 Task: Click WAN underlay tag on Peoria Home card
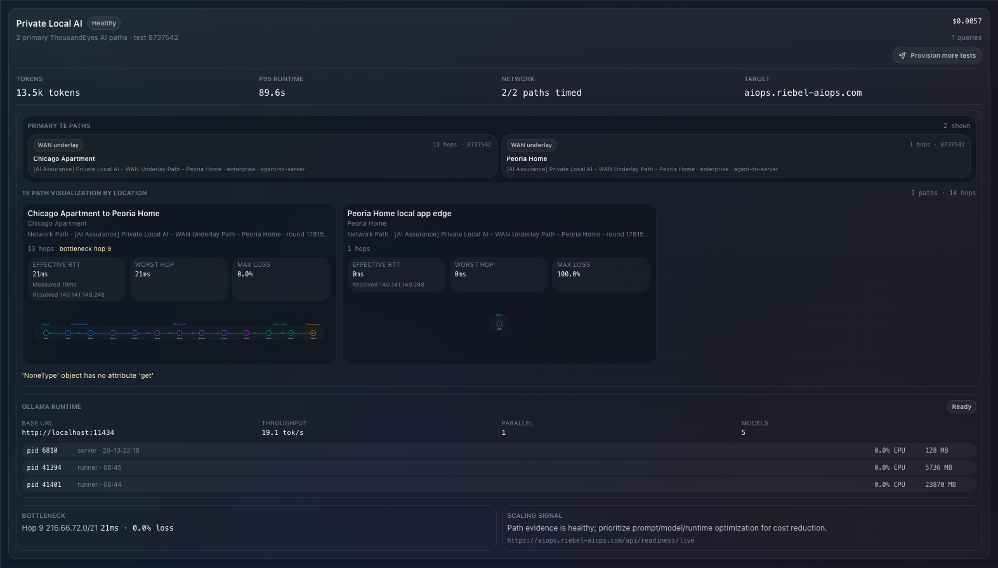(x=531, y=145)
